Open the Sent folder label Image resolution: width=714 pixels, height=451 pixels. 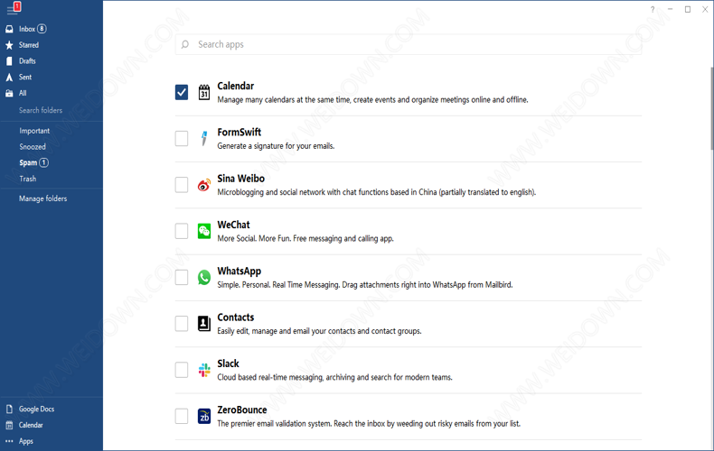point(25,78)
